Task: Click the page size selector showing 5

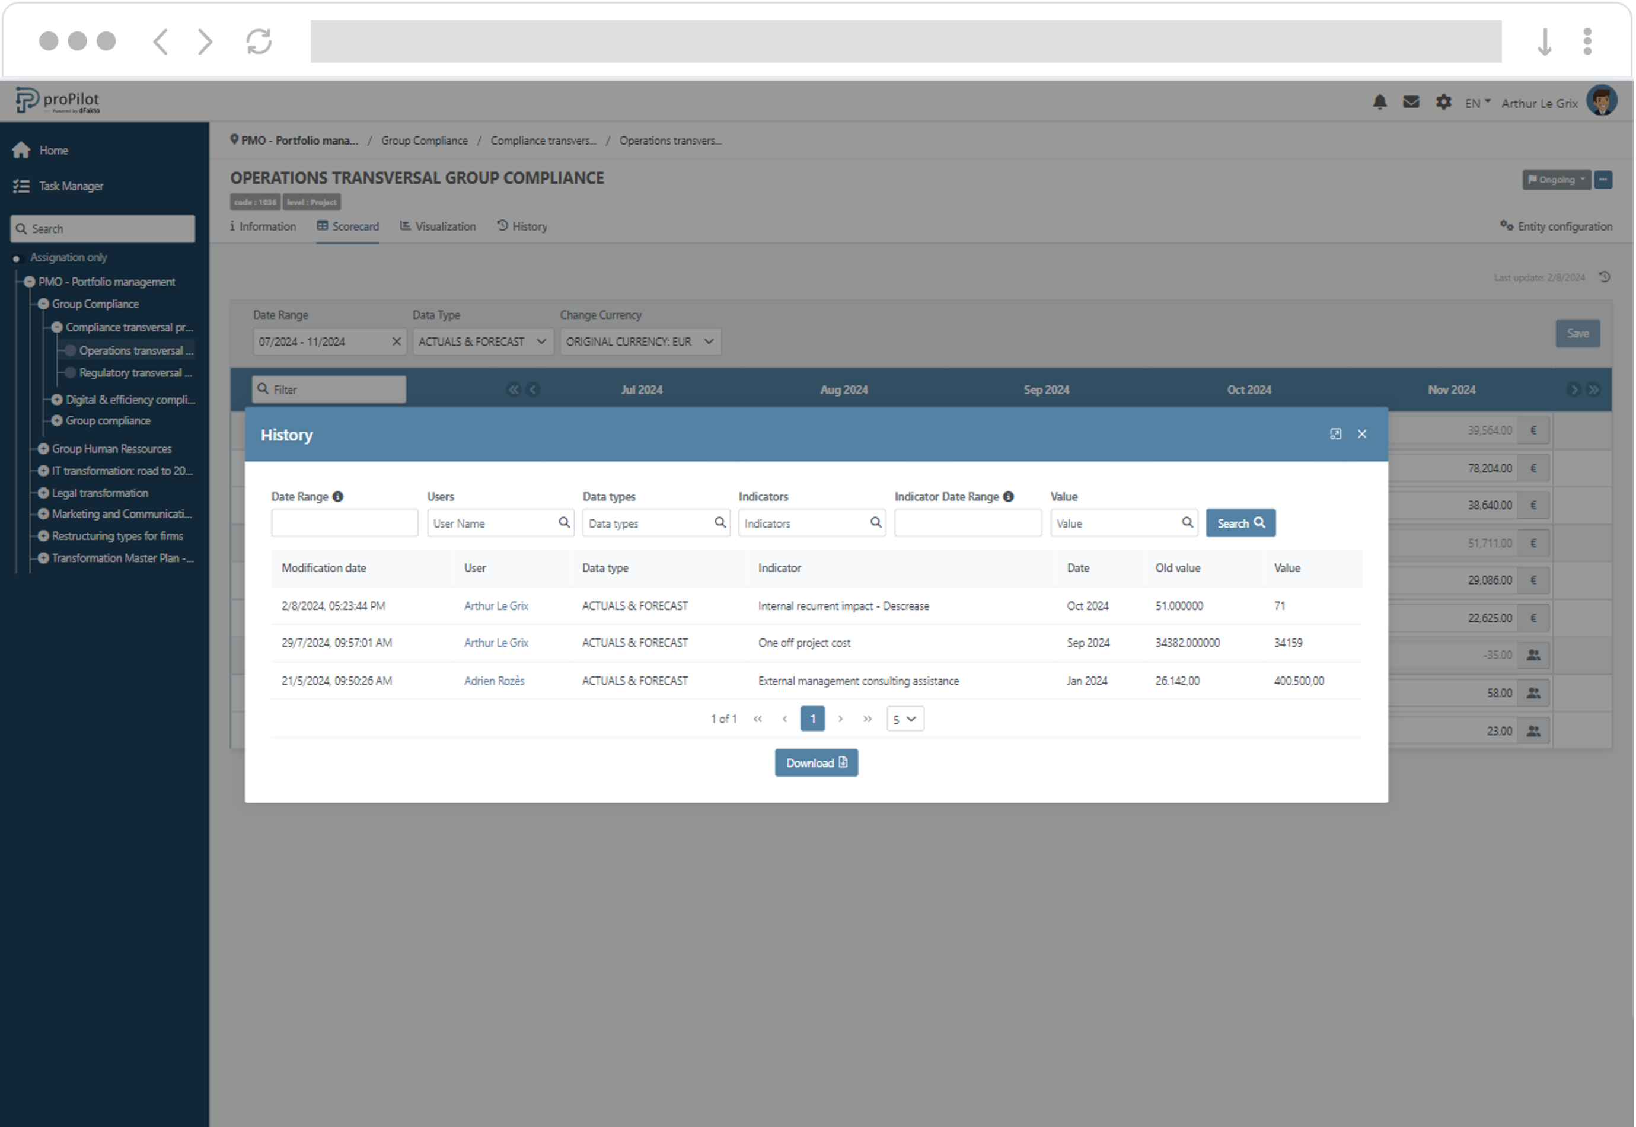Action: coord(905,717)
